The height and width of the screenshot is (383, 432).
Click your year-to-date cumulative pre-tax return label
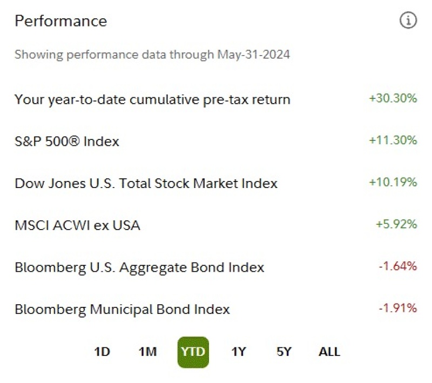point(152,100)
